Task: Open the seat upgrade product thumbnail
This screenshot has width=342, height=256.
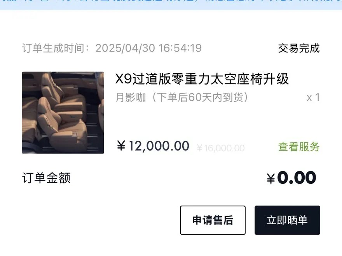Action: pyautogui.click(x=63, y=112)
